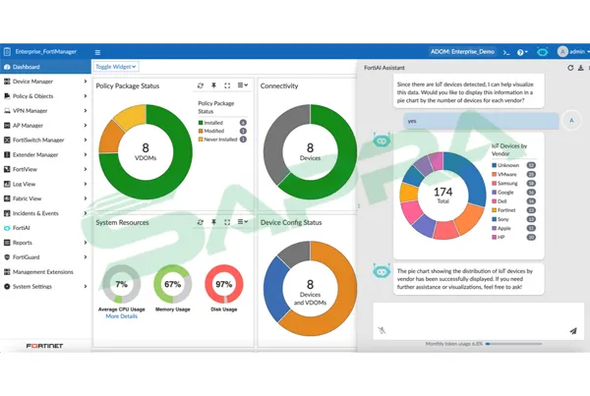Download the FortiAI Assistant conversation

pos(580,68)
